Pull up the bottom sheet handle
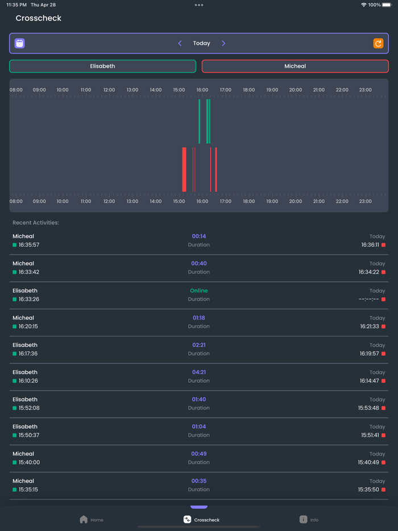 click(x=199, y=507)
